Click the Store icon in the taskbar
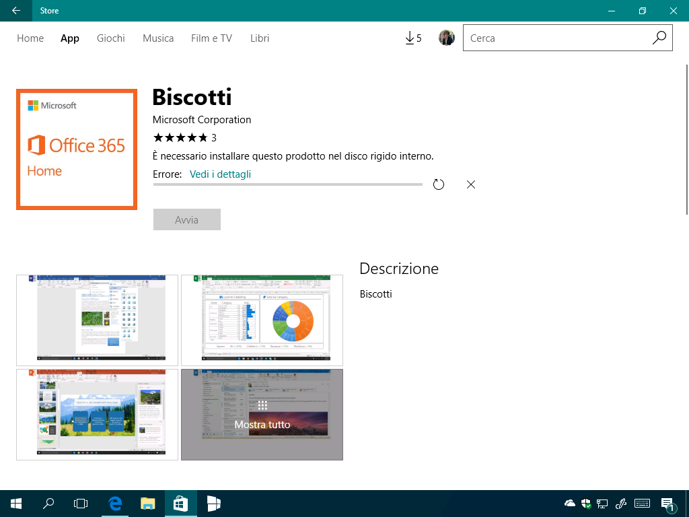Image resolution: width=689 pixels, height=517 pixels. 180,504
